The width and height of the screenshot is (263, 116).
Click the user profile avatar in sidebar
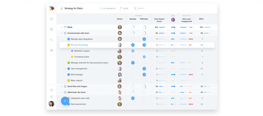click(51, 104)
